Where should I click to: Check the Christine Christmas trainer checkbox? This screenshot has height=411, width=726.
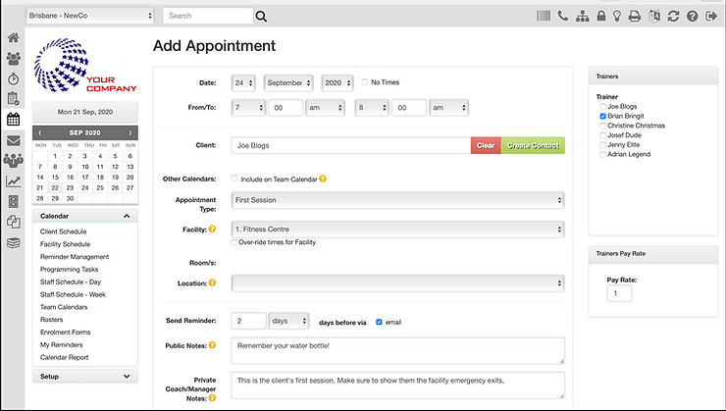click(x=603, y=126)
